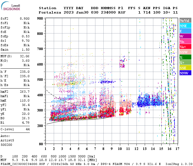
Task: Click the frequency axis label 17
Action: pos(178,149)
